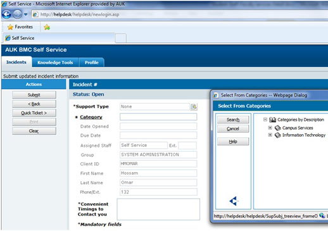Click the Category link label
Image resolution: width=328 pixels, height=231 pixels.
91,117
